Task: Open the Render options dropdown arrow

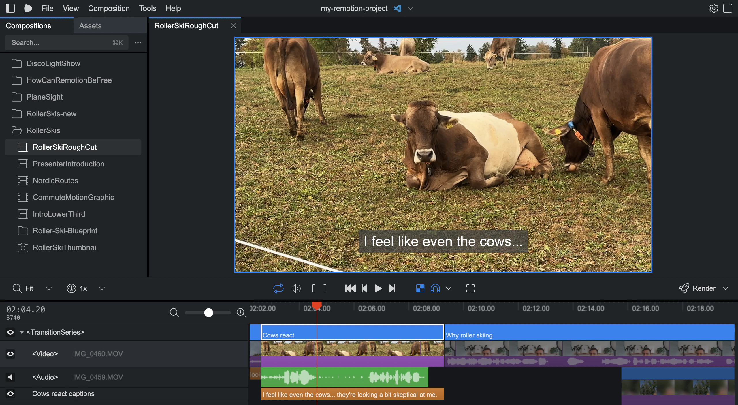Action: (726, 288)
